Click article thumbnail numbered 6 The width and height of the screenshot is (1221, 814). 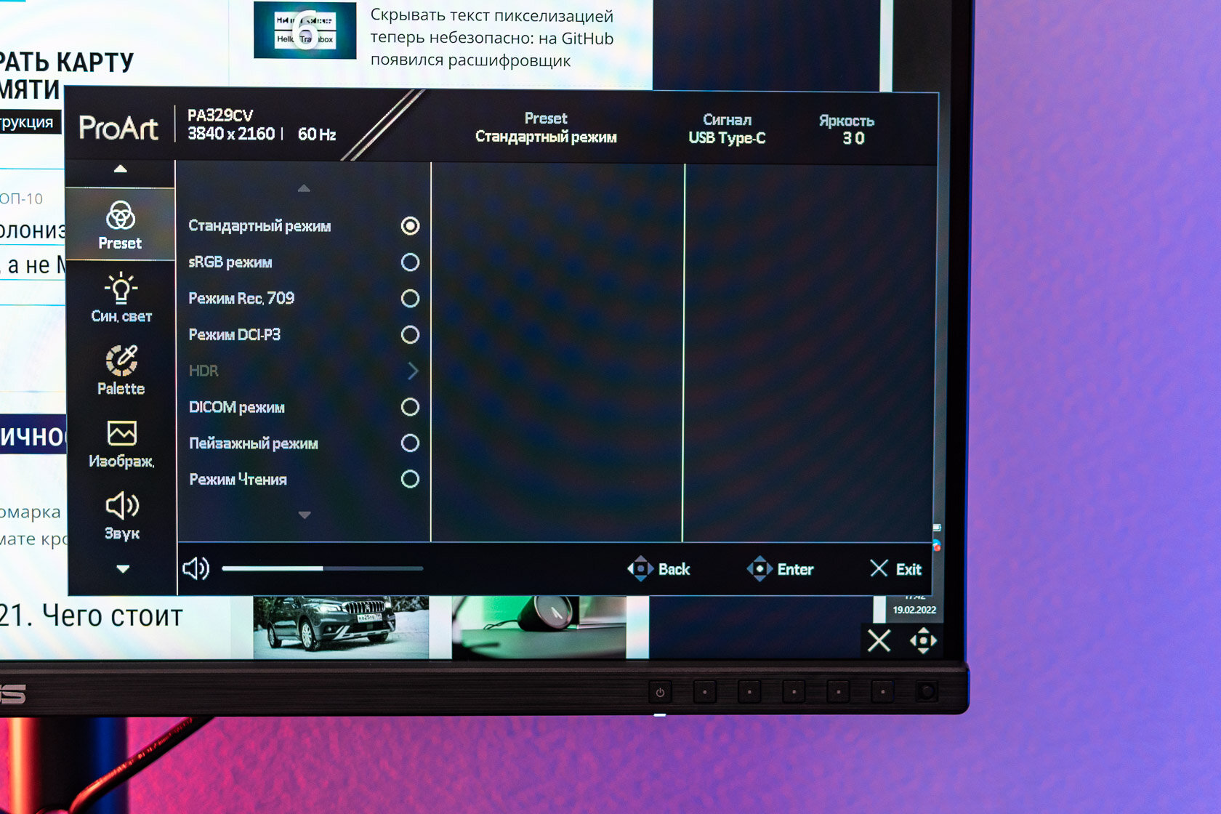(305, 30)
